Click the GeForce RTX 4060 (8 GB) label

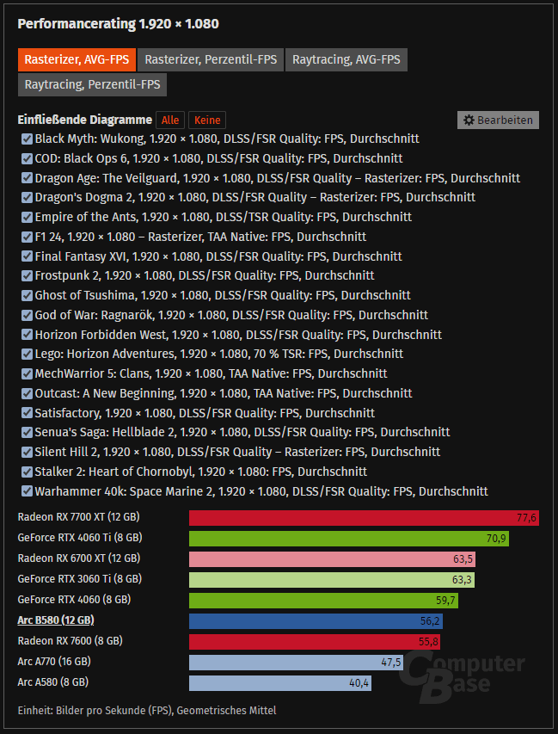coord(74,600)
